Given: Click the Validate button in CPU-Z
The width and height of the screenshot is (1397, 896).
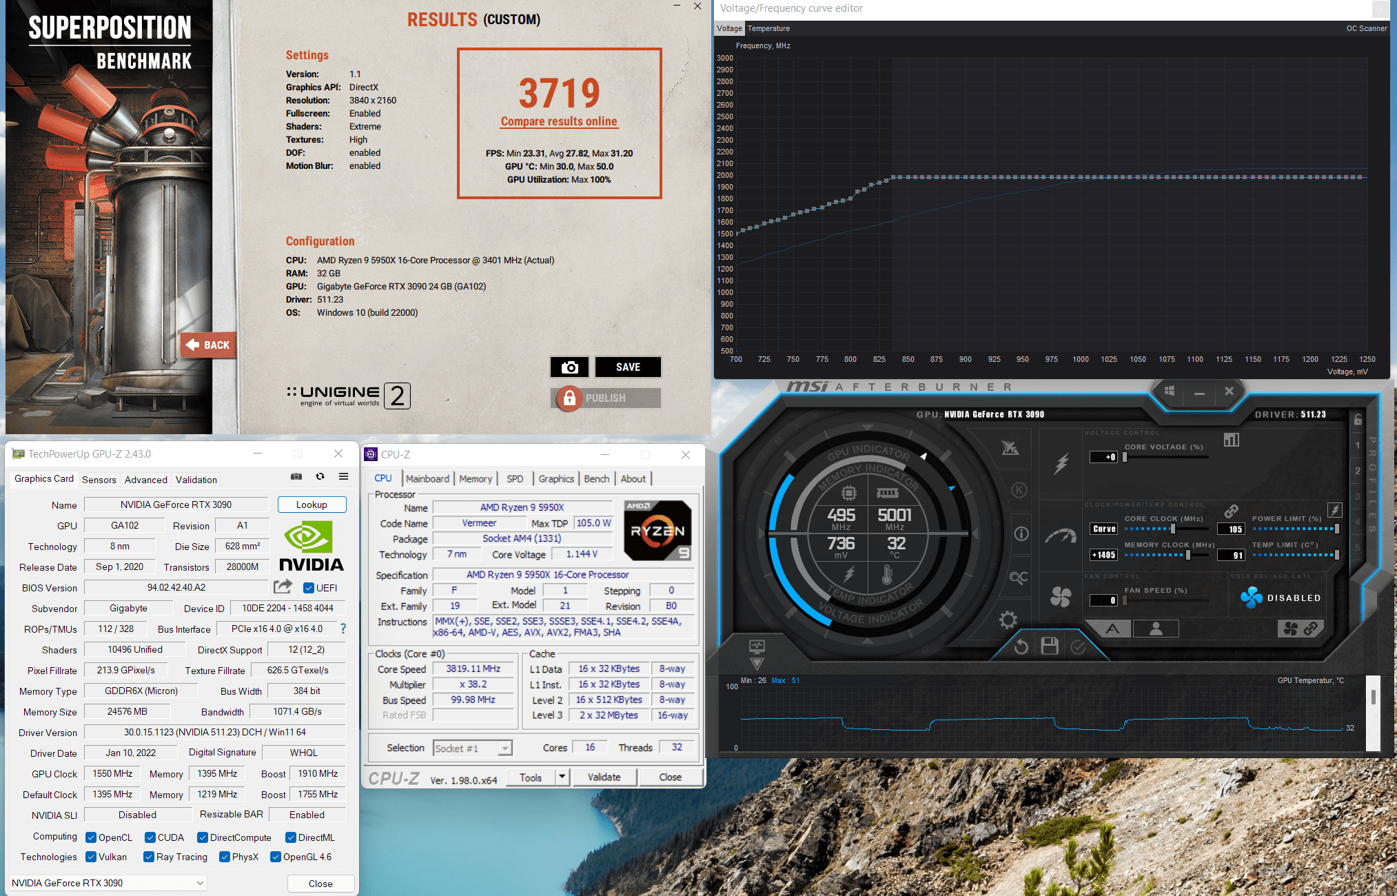Looking at the screenshot, I should [x=604, y=777].
